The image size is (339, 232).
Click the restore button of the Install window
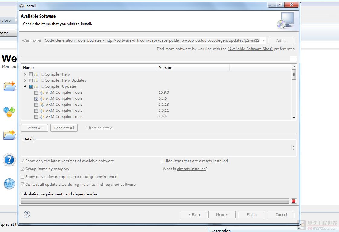click(280, 5)
